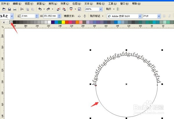Screen dimensions: 174x119
Task: Click the Cut scissors icon
Action: (x=22, y=9)
